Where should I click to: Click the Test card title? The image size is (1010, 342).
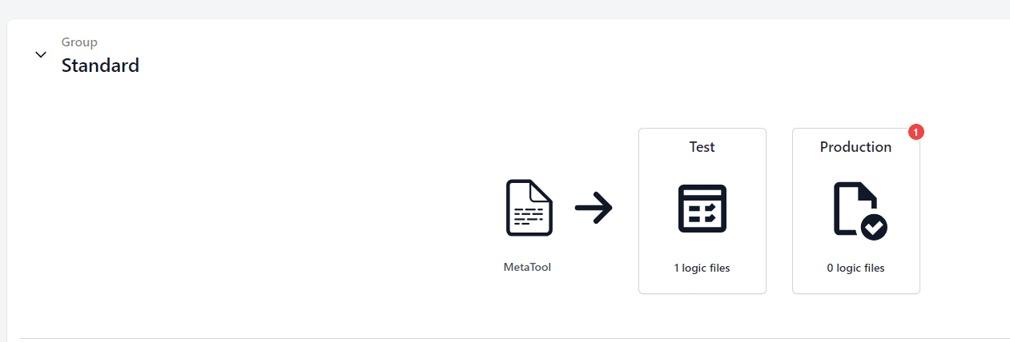pyautogui.click(x=702, y=147)
